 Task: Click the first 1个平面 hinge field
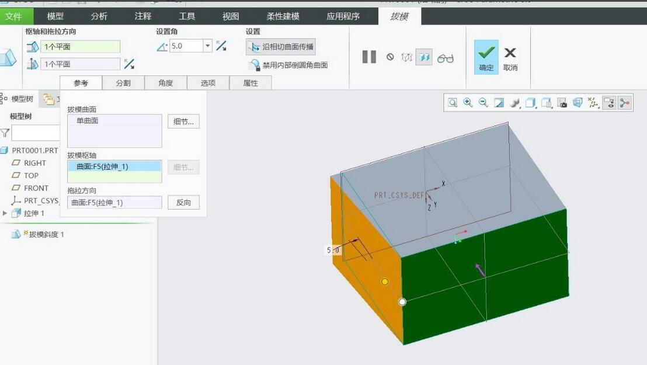[80, 47]
